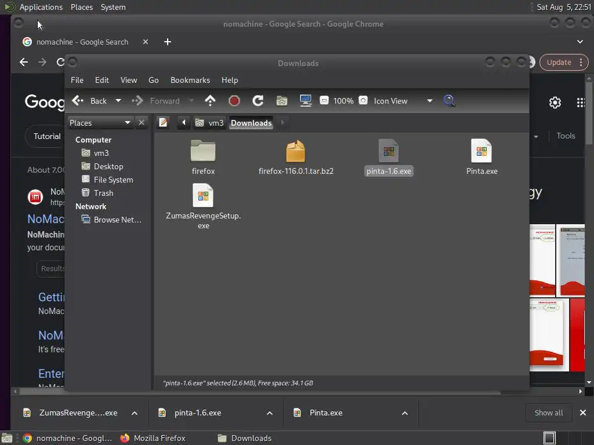This screenshot has height=445, width=594.
Task: Select vm3 in the sidebar
Action: pyautogui.click(x=96, y=153)
